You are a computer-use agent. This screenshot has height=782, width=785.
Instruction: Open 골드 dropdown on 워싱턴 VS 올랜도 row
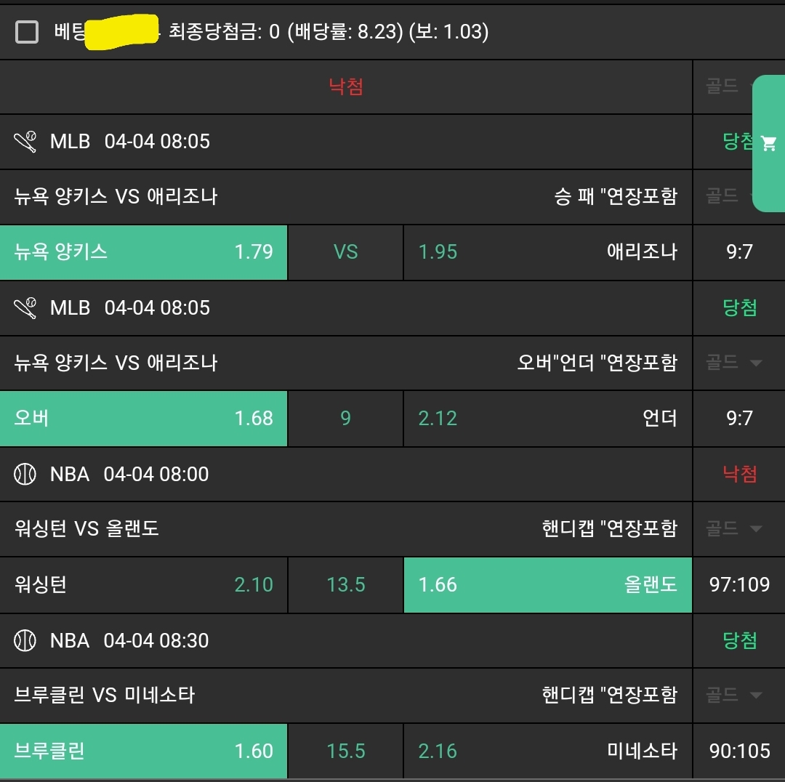click(734, 528)
